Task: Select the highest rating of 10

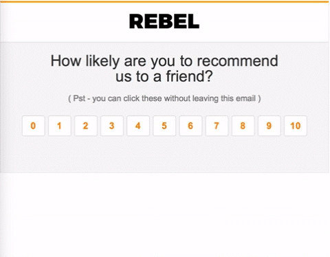Action: [296, 126]
